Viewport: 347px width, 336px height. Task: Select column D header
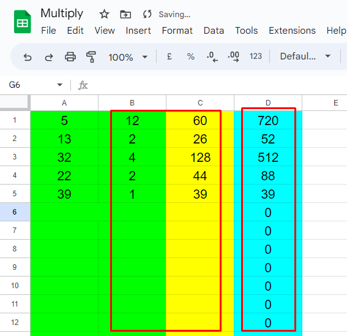click(x=268, y=103)
